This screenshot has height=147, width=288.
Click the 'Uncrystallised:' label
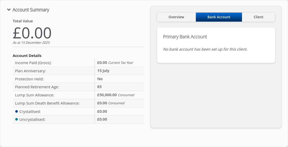(32, 120)
